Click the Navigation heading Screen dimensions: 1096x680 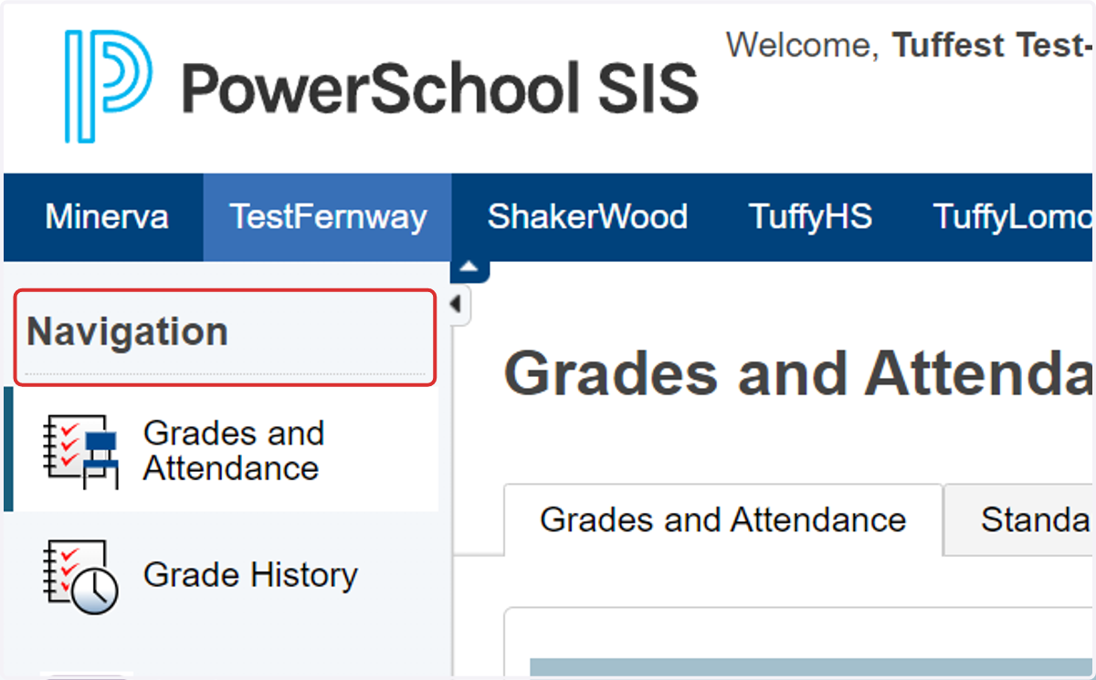click(127, 331)
